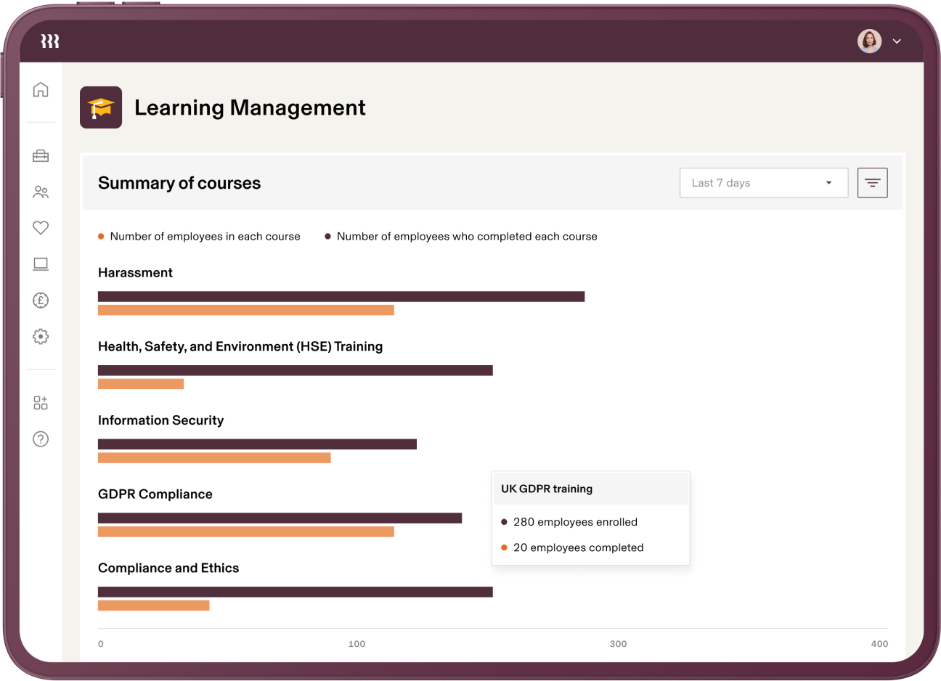Click the dark legend dot for completed employees
This screenshot has height=681, width=941.
coord(328,237)
